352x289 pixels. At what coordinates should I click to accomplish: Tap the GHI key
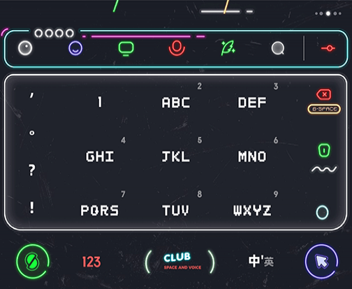click(100, 156)
